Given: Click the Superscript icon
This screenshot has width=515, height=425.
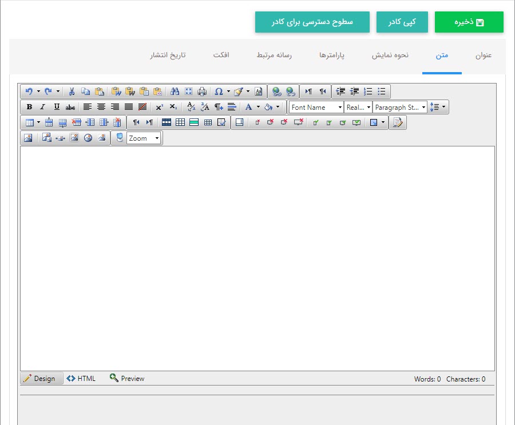Looking at the screenshot, I should [x=159, y=107].
